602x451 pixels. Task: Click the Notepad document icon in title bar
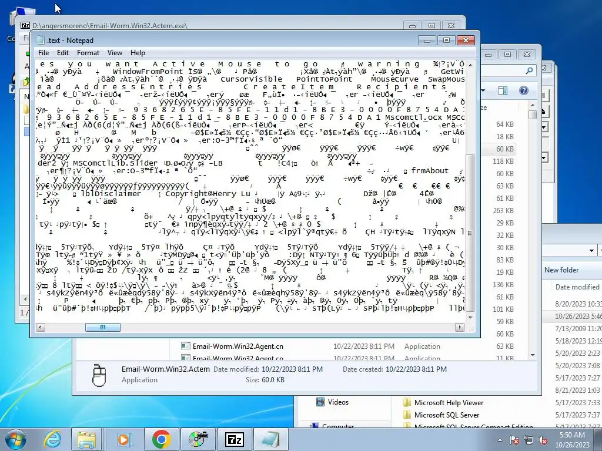[x=41, y=41]
